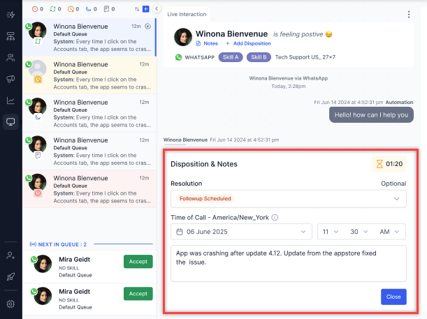Click the blue plus icon above conversations
The image size is (427, 319).
click(145, 9)
